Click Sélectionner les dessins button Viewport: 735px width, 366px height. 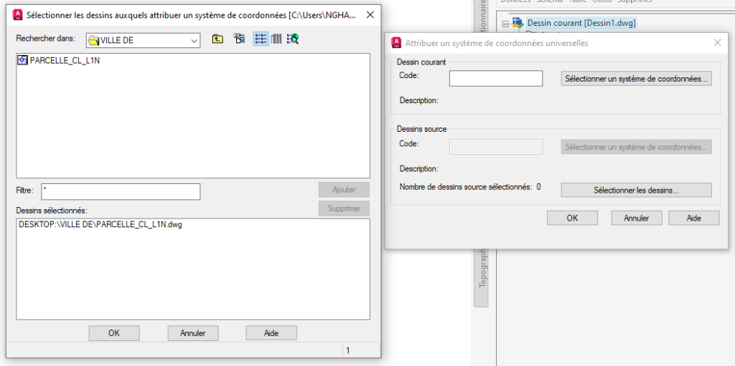(636, 191)
